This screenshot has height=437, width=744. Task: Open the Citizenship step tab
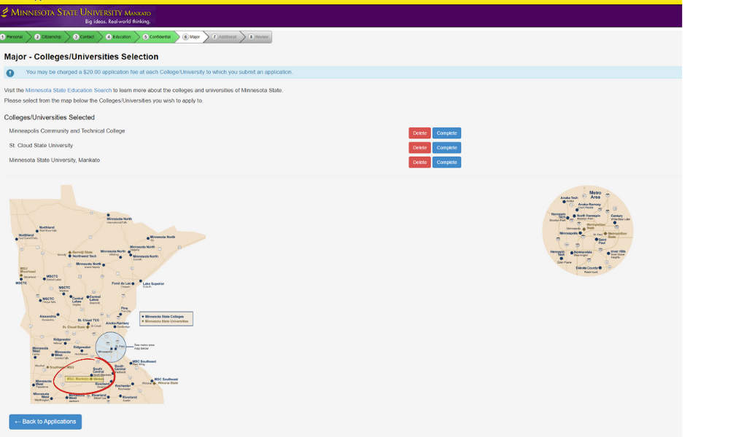tap(48, 37)
